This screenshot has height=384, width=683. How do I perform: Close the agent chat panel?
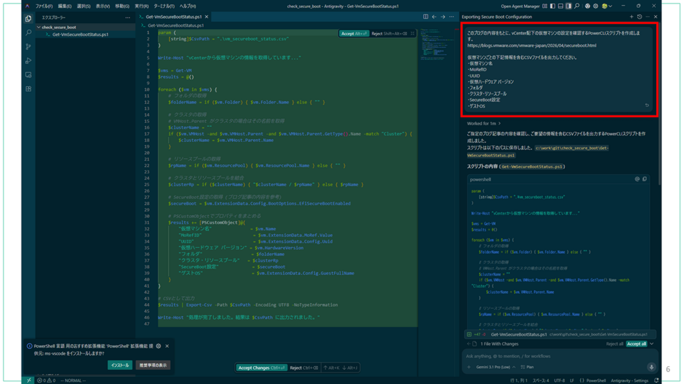[x=656, y=17]
